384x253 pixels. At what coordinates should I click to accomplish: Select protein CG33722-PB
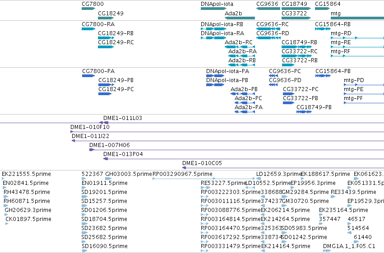pos(288,103)
